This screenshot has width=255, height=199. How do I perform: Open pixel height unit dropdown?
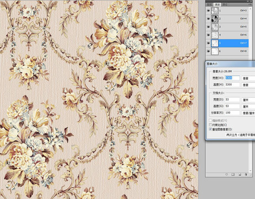[248, 85]
